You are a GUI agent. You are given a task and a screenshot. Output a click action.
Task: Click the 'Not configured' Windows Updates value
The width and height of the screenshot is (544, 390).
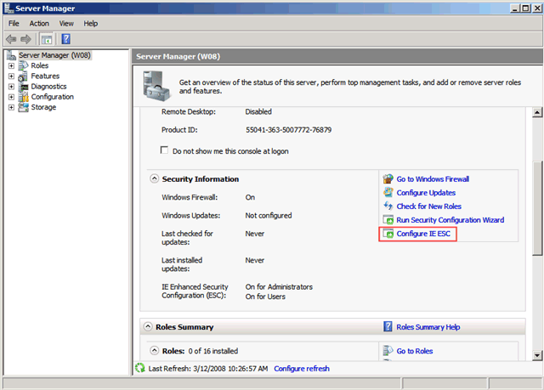(x=269, y=216)
